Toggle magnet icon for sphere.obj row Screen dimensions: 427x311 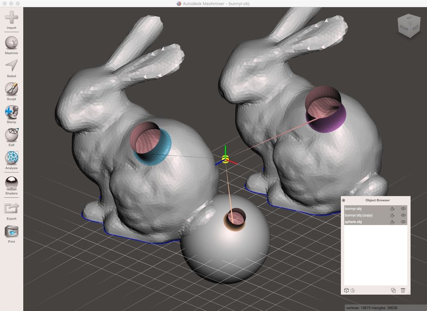(392, 222)
